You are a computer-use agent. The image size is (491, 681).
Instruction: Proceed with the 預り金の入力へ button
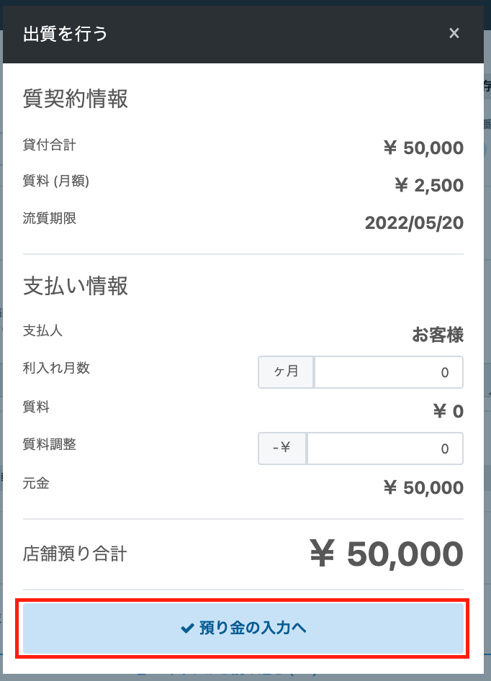243,628
